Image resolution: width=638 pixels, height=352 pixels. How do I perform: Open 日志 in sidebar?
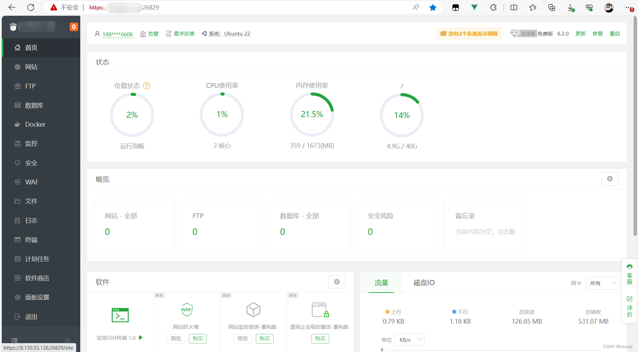[x=41, y=221]
